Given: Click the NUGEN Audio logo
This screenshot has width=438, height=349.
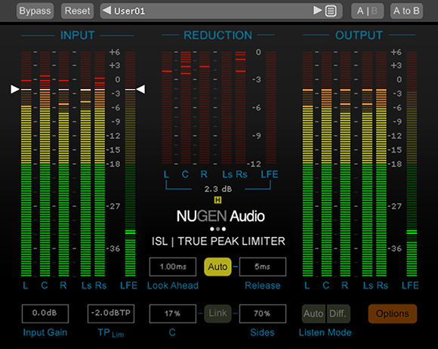Looking at the screenshot, I should click(221, 216).
